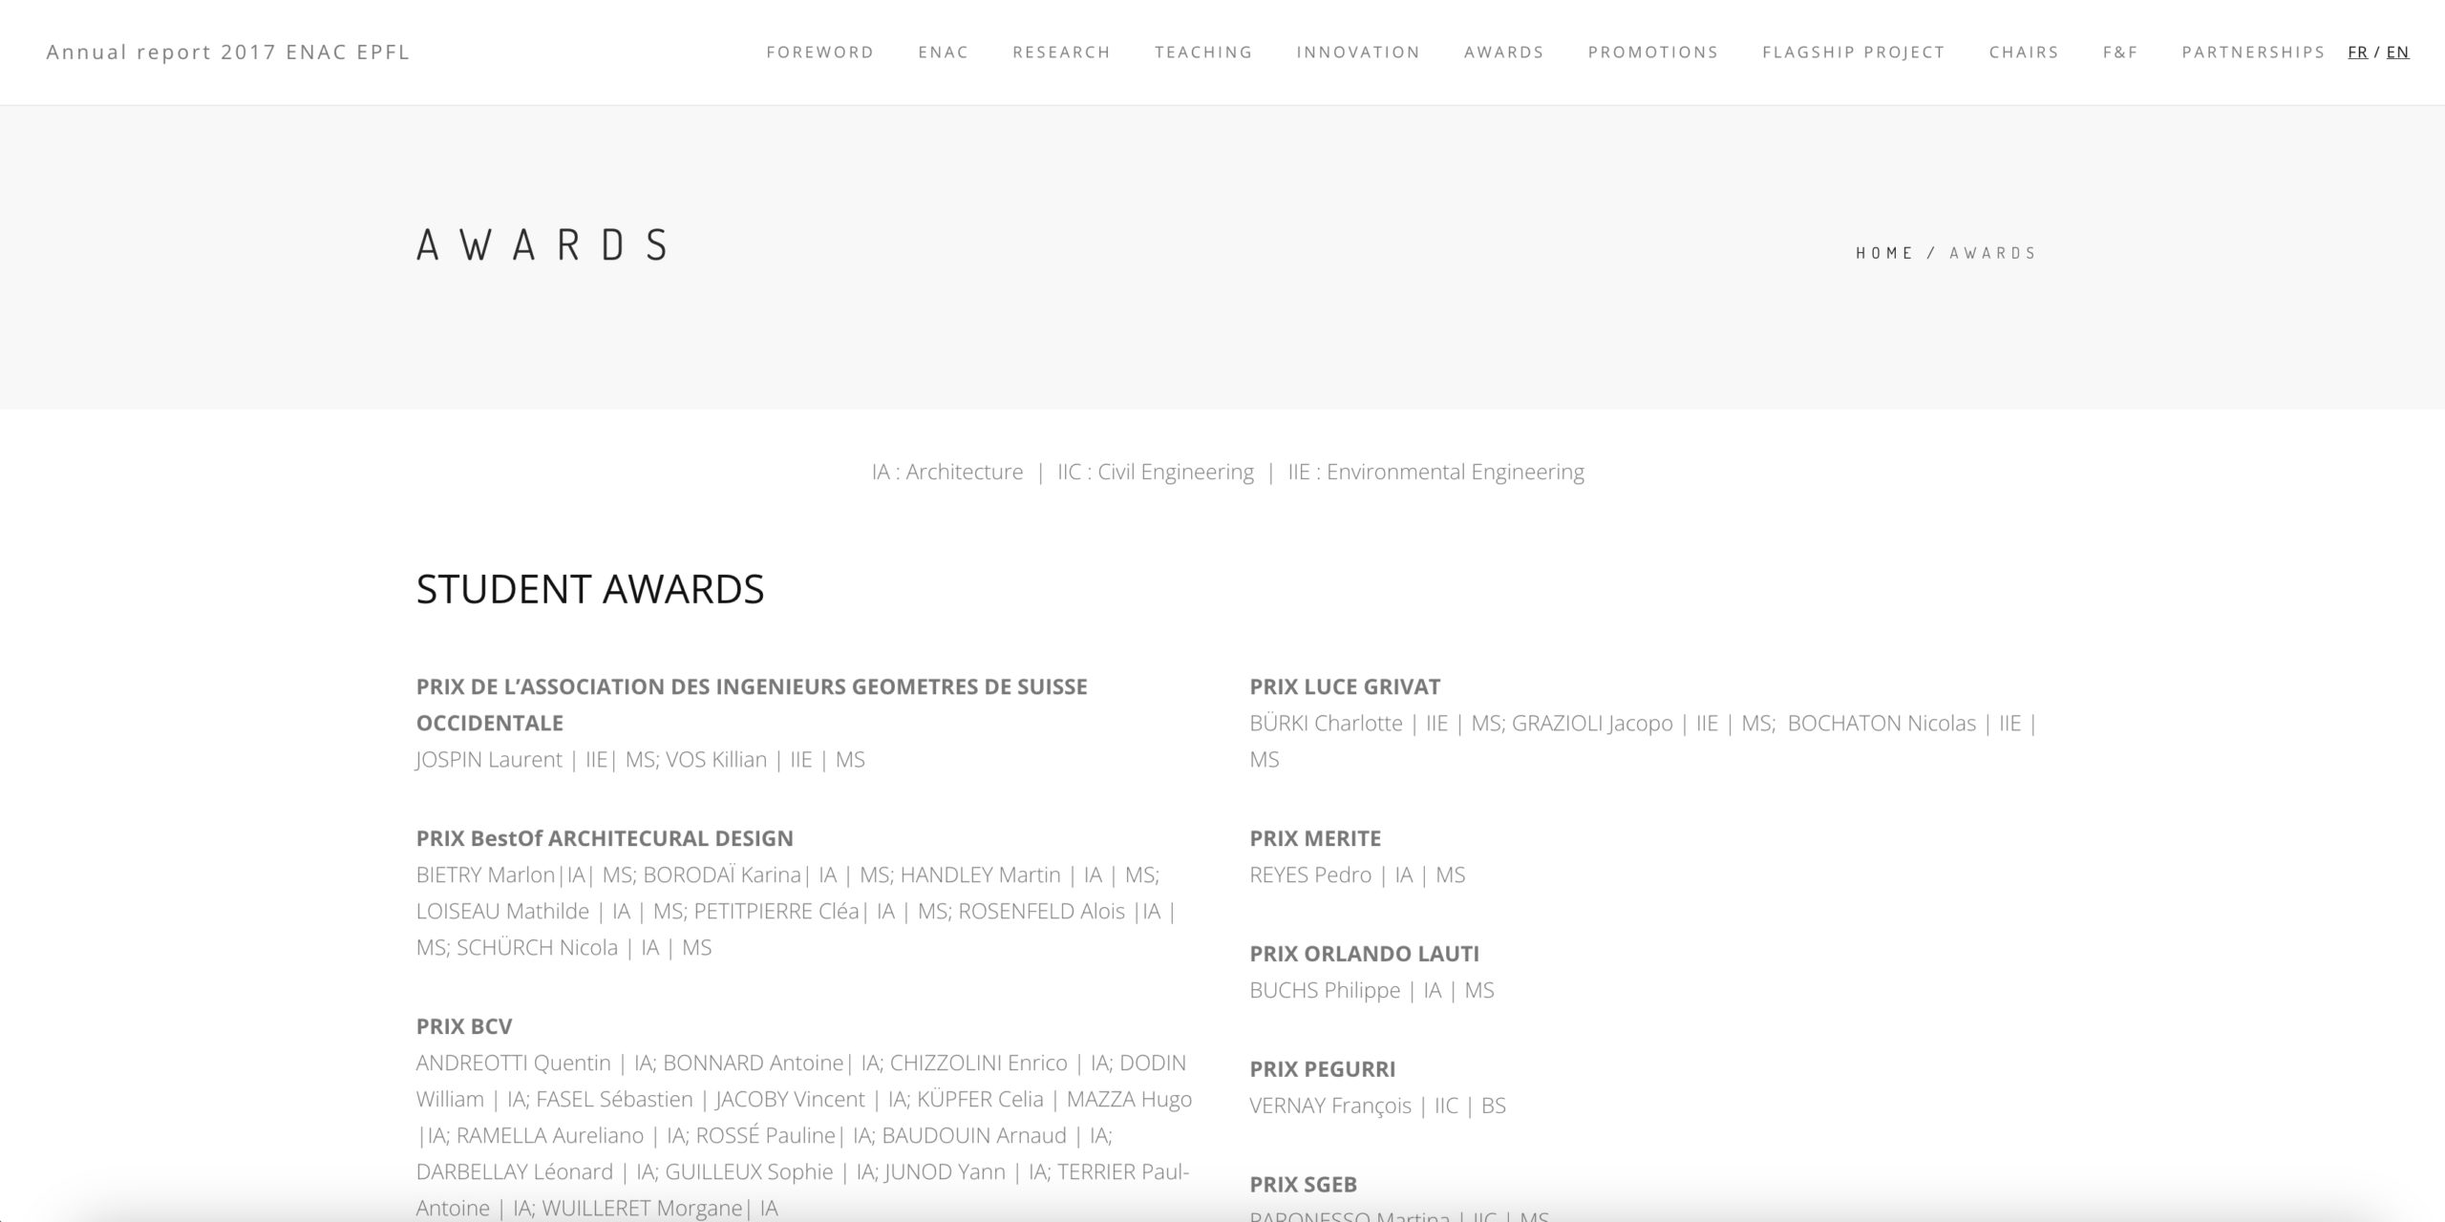The width and height of the screenshot is (2445, 1222).
Task: Open the F&F navigation item
Action: coord(2119,53)
